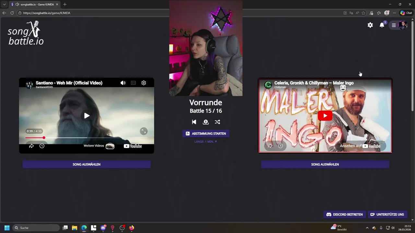Enter fullscreen on Santiano video

144,131
